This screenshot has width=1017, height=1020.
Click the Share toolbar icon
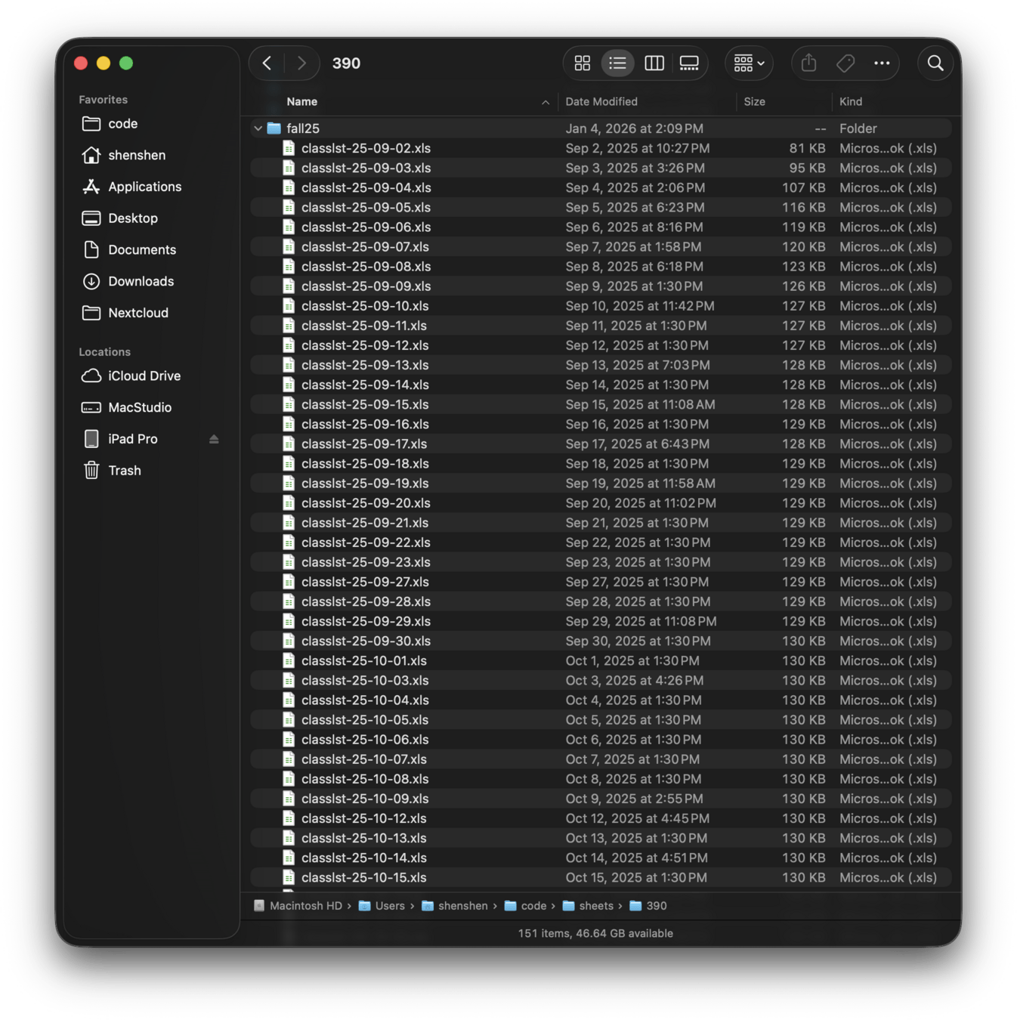[x=808, y=63]
